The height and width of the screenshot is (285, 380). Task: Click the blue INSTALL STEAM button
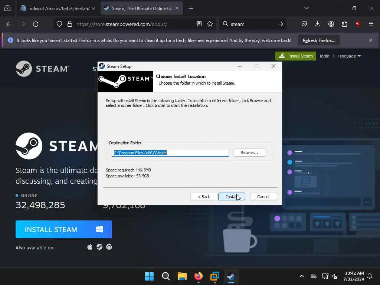point(64,229)
